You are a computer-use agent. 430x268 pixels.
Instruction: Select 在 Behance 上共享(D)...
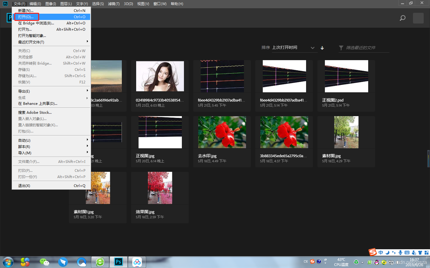(x=51, y=103)
